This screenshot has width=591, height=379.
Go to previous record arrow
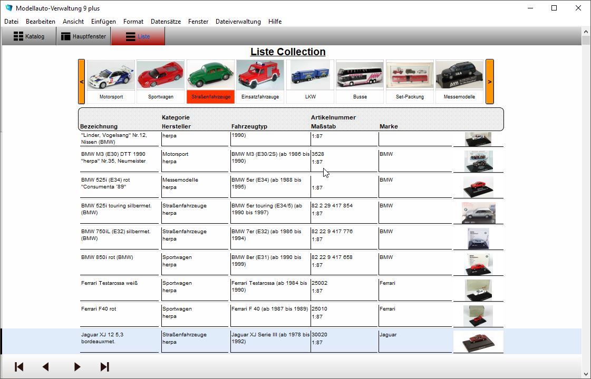click(x=46, y=367)
